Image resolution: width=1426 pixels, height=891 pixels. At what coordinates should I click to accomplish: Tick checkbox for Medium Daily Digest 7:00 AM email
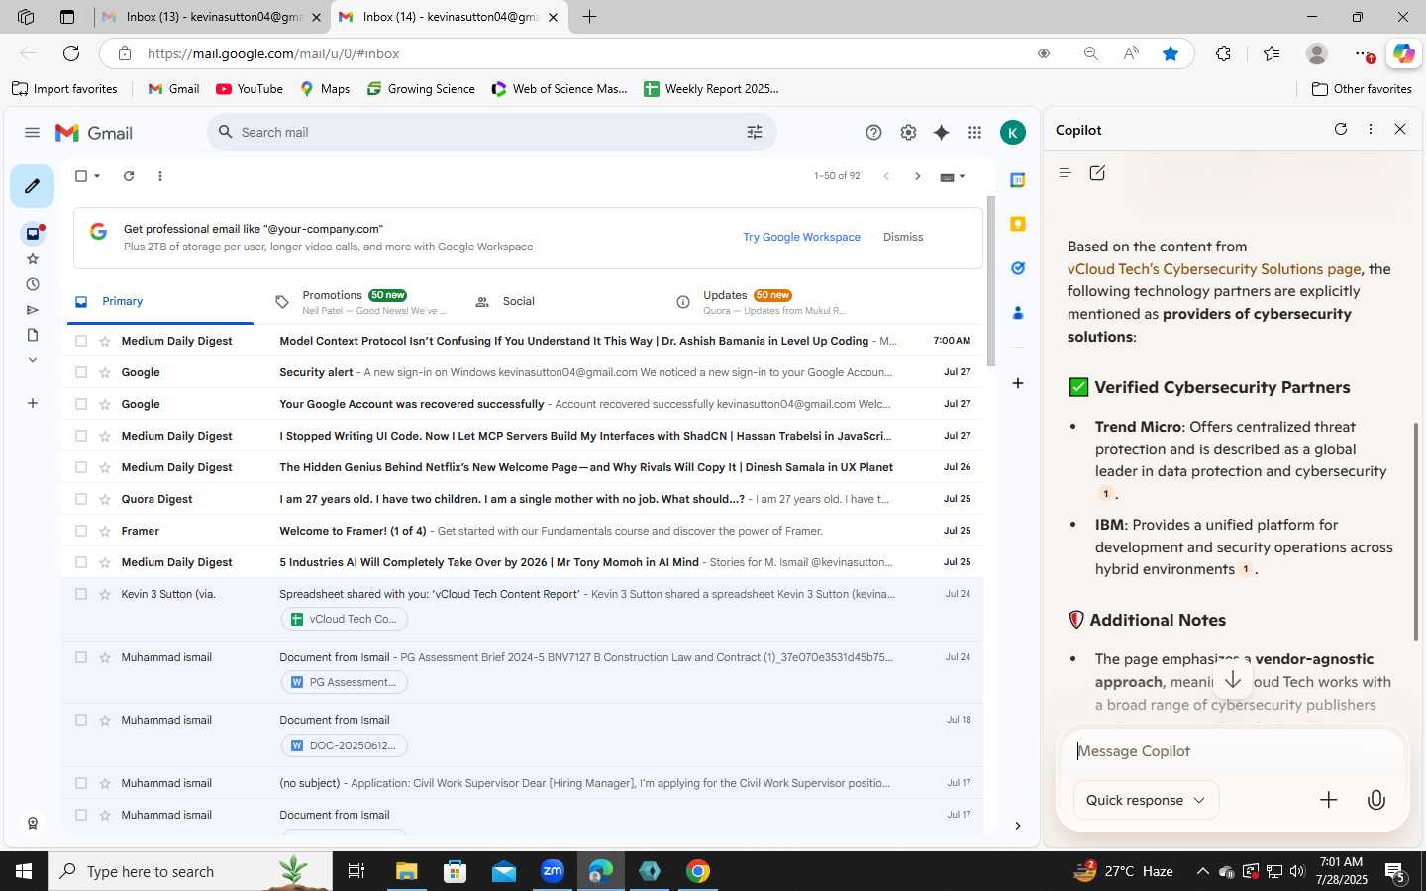click(81, 341)
